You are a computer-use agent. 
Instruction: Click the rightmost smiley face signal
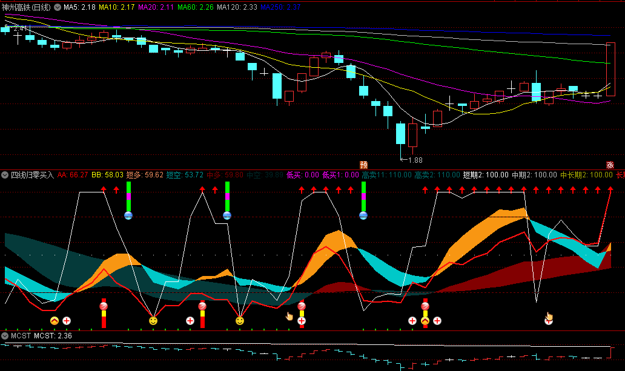click(x=240, y=320)
